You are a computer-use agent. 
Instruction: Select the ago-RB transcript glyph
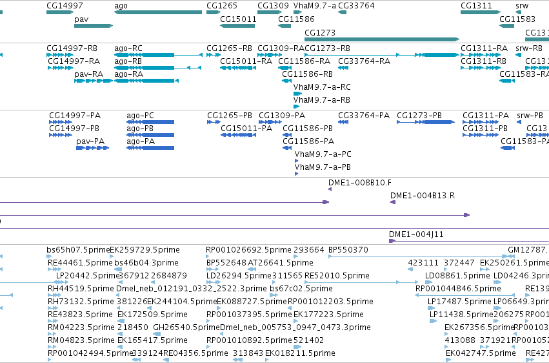(x=157, y=68)
